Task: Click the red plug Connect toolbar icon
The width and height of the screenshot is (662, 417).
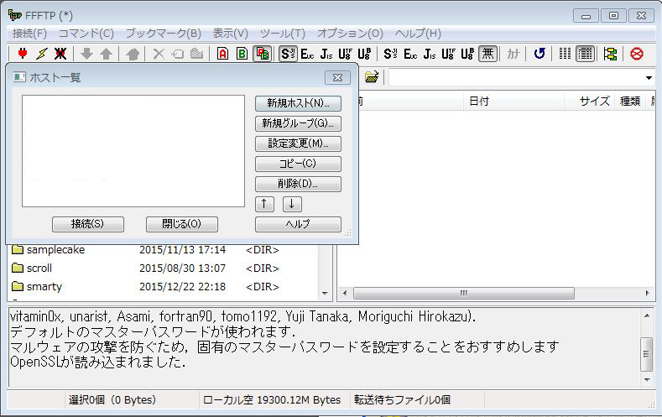Action: pos(23,54)
